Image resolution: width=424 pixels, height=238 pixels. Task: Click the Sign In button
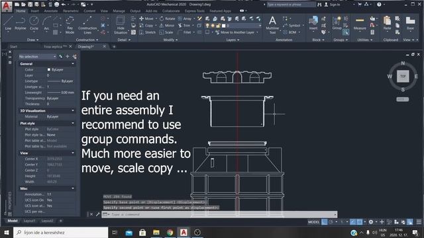click(x=332, y=5)
